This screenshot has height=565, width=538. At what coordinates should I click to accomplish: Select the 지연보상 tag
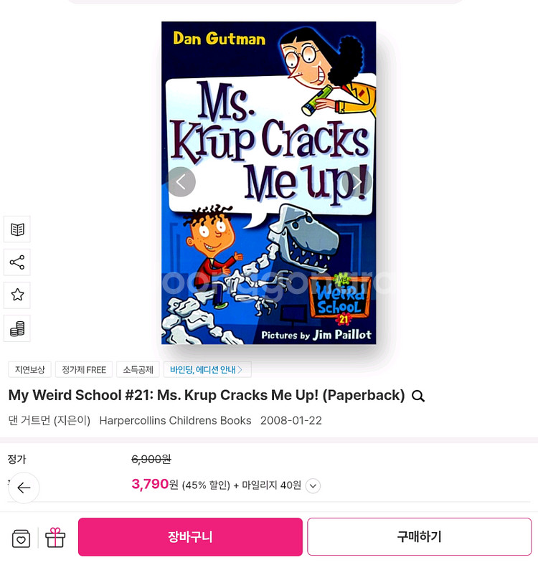point(30,370)
